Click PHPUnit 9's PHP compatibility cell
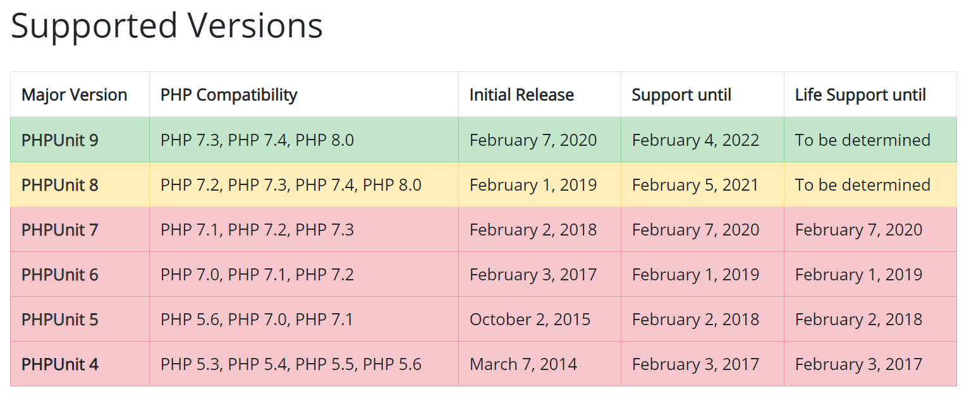The image size is (969, 394). [257, 140]
